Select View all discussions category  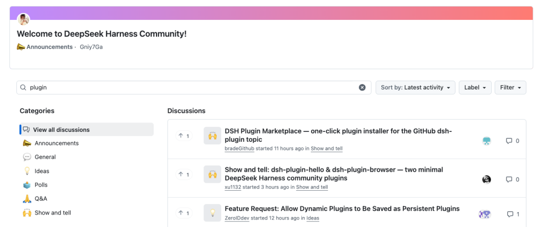point(87,129)
